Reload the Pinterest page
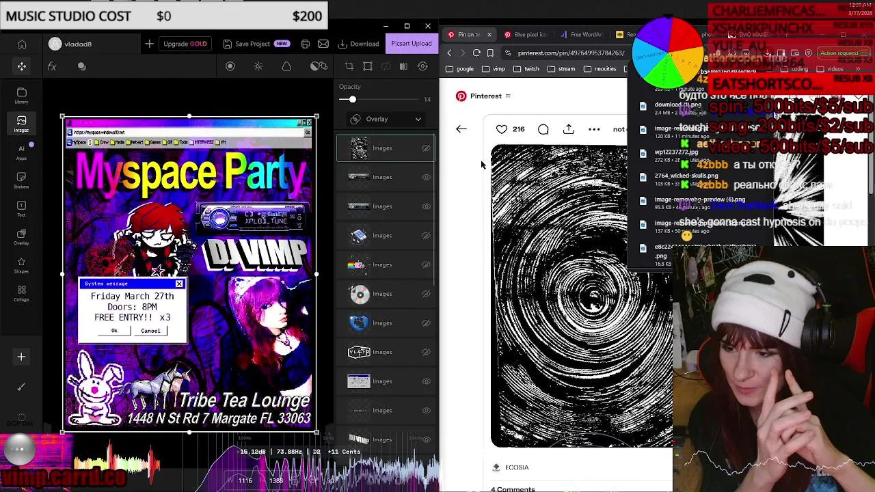 (476, 53)
